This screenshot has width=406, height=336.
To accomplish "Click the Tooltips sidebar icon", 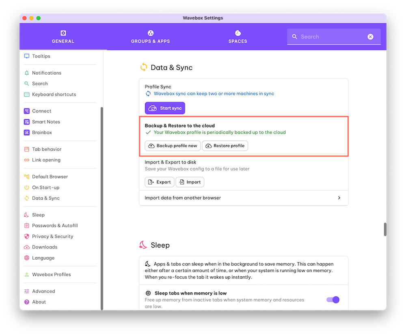I will [x=26, y=56].
